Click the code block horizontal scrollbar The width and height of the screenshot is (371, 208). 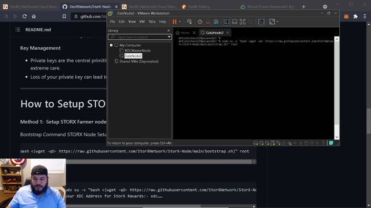tap(158, 162)
